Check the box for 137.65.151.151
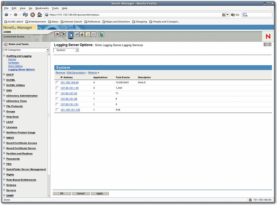 57,104
